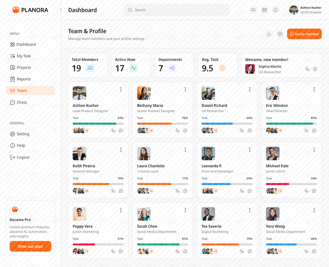Call Keith Pirerra with the phone icon
Image resolution: width=329 pixels, height=267 pixels.
[x=113, y=191]
